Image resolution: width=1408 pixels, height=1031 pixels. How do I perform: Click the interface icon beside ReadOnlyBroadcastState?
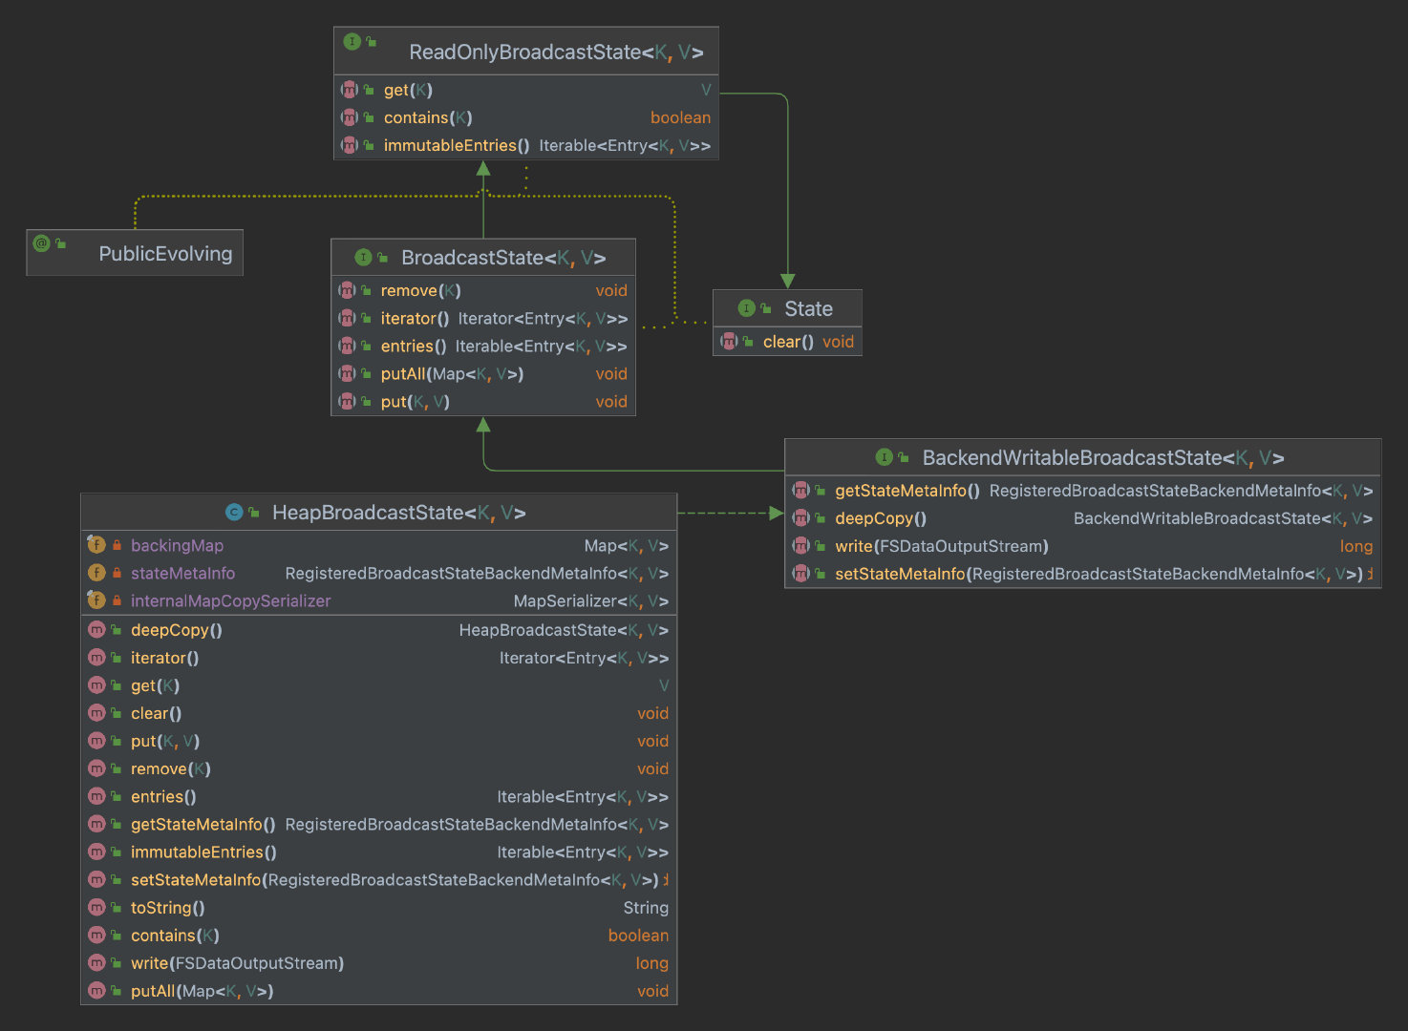[x=352, y=42]
